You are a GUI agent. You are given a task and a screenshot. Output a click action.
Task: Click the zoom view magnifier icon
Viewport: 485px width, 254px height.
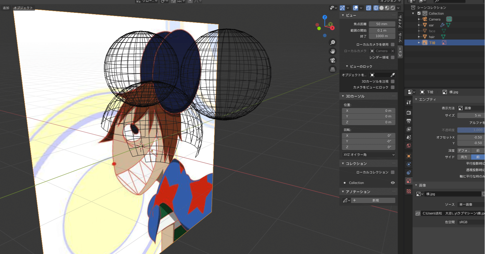pyautogui.click(x=333, y=42)
